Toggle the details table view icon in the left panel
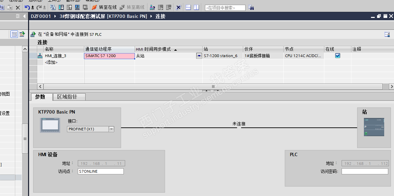 (14, 34)
